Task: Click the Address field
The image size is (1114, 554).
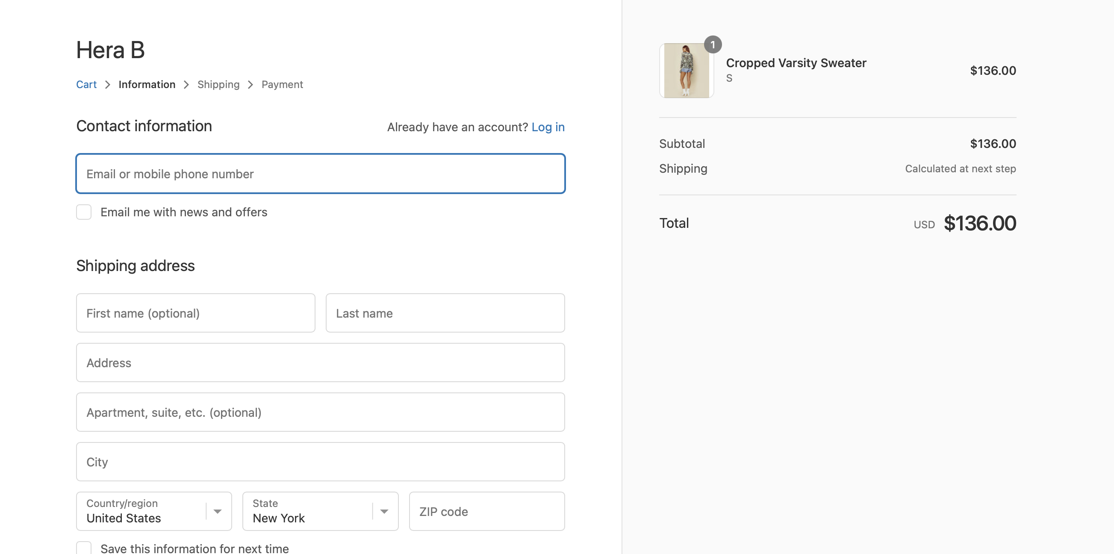Action: [320, 362]
